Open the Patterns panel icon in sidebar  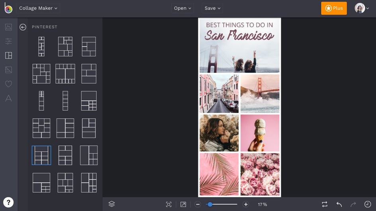click(x=8, y=70)
